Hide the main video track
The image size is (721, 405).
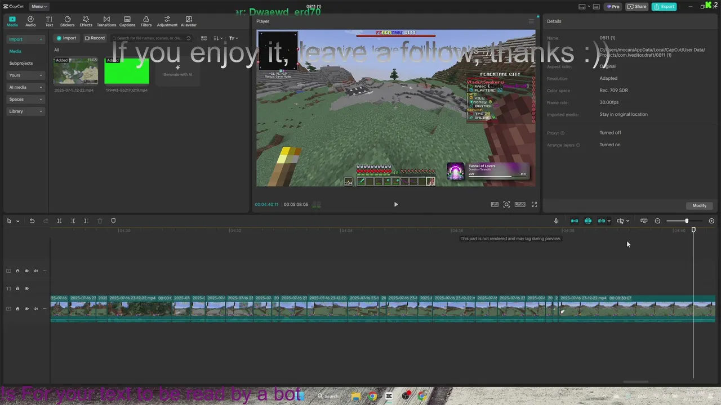pyautogui.click(x=26, y=309)
